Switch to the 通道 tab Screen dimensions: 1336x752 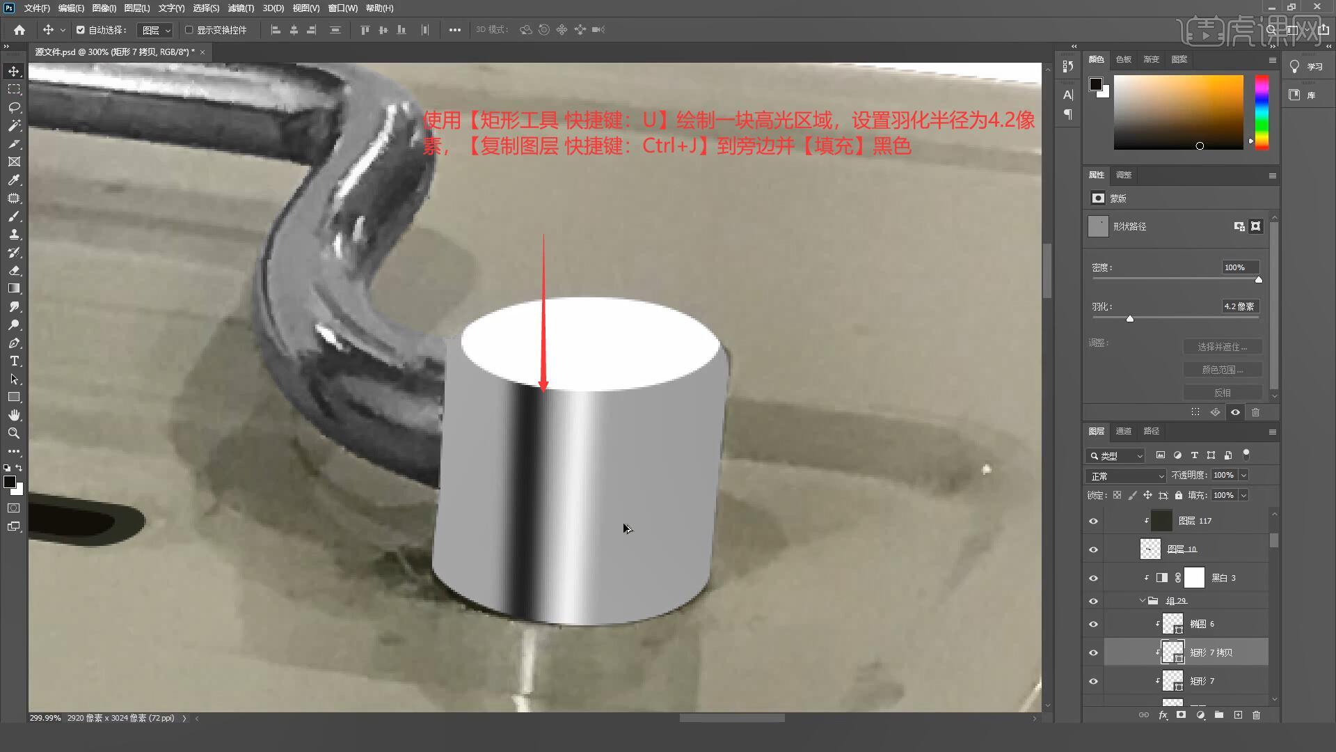pyautogui.click(x=1123, y=431)
